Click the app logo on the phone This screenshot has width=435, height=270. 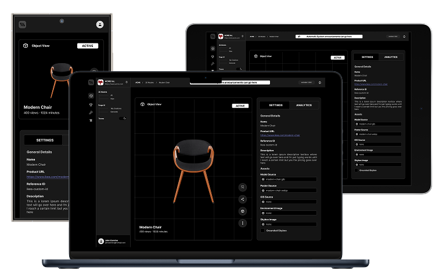(23, 24)
